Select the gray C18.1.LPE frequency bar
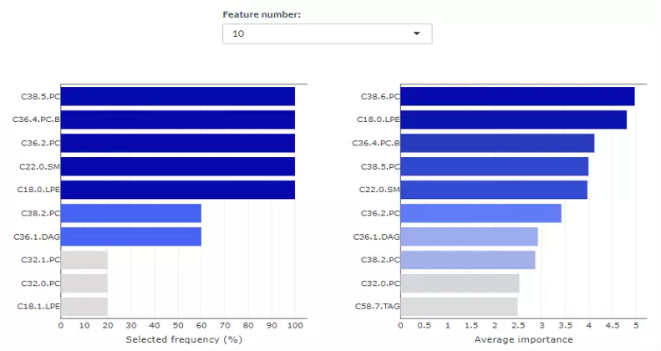 84,307
